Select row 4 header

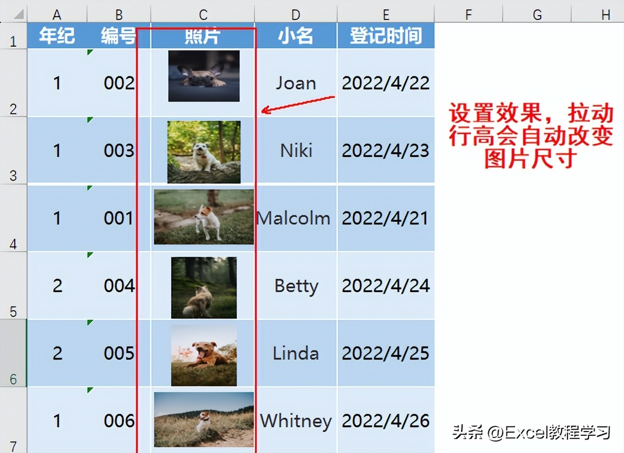[13, 218]
